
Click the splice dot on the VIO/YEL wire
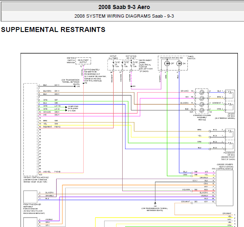point(83,83)
